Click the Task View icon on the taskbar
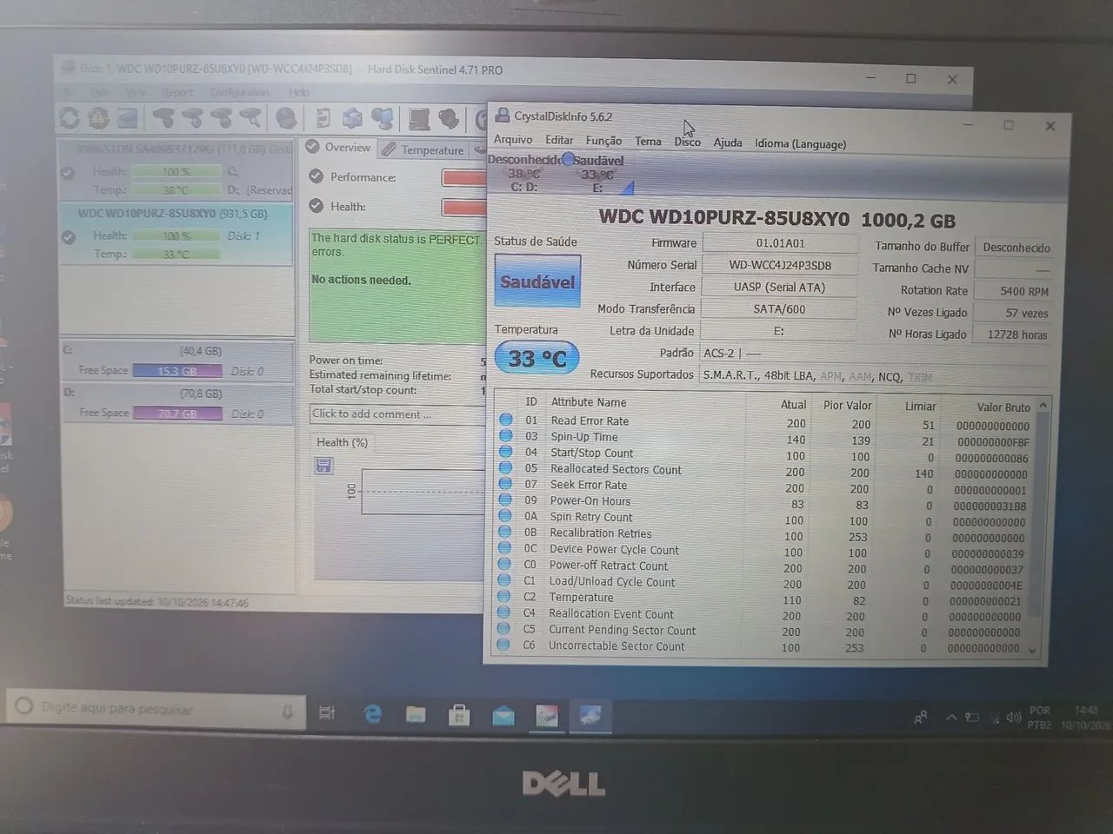1113x834 pixels. coord(327,712)
